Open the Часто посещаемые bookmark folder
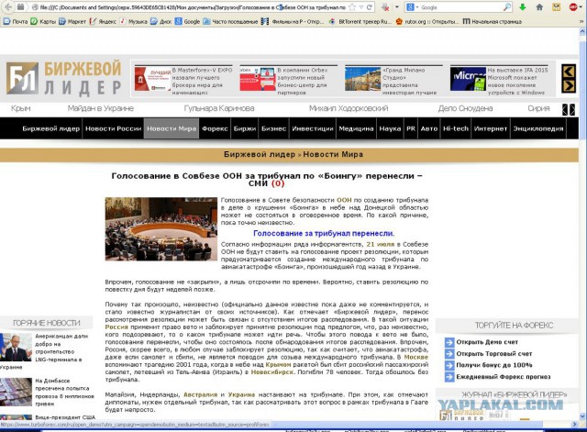This screenshot has height=432, width=587. point(230,22)
